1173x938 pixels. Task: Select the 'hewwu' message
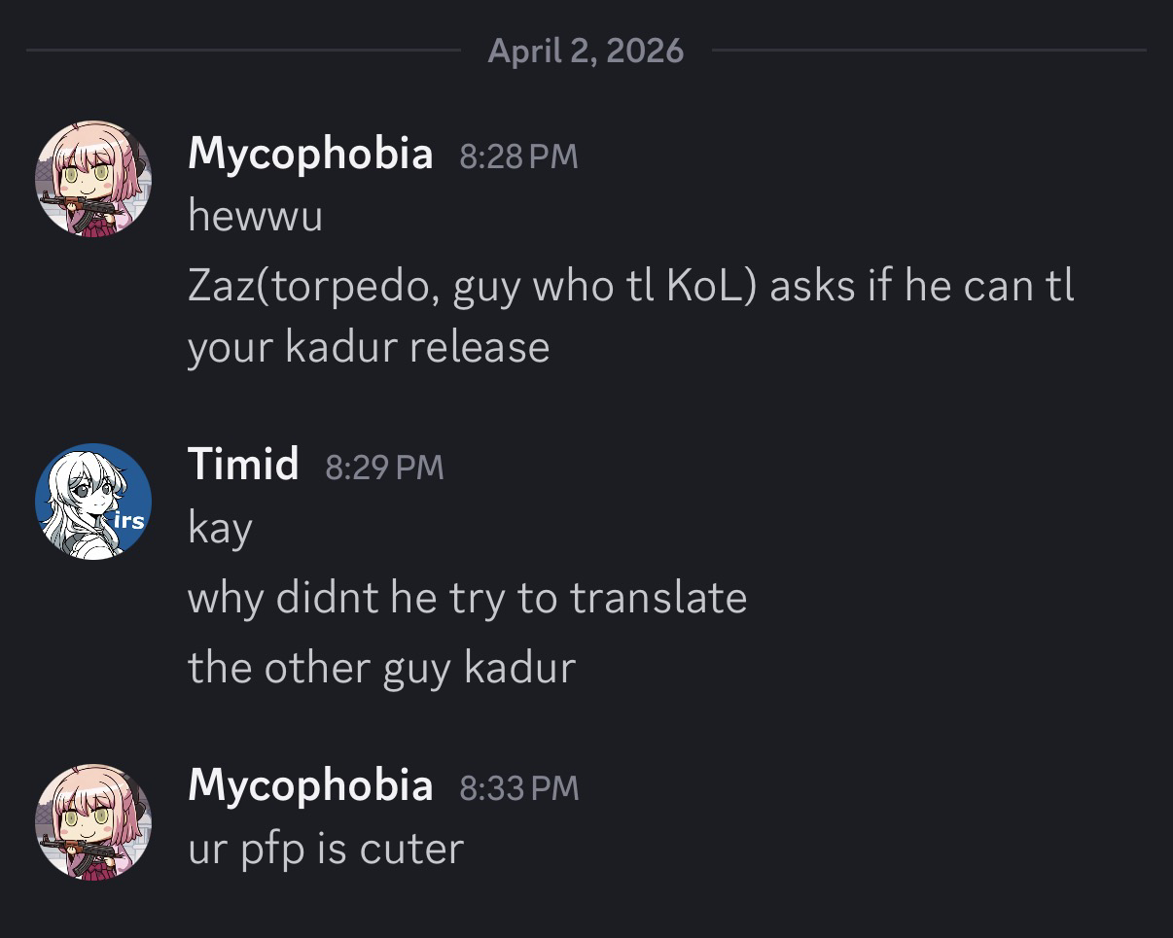(255, 216)
